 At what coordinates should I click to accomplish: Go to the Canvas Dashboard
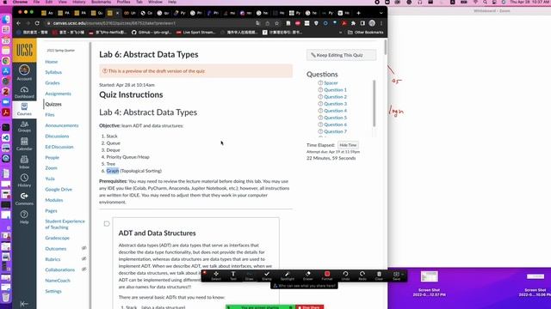click(24, 92)
